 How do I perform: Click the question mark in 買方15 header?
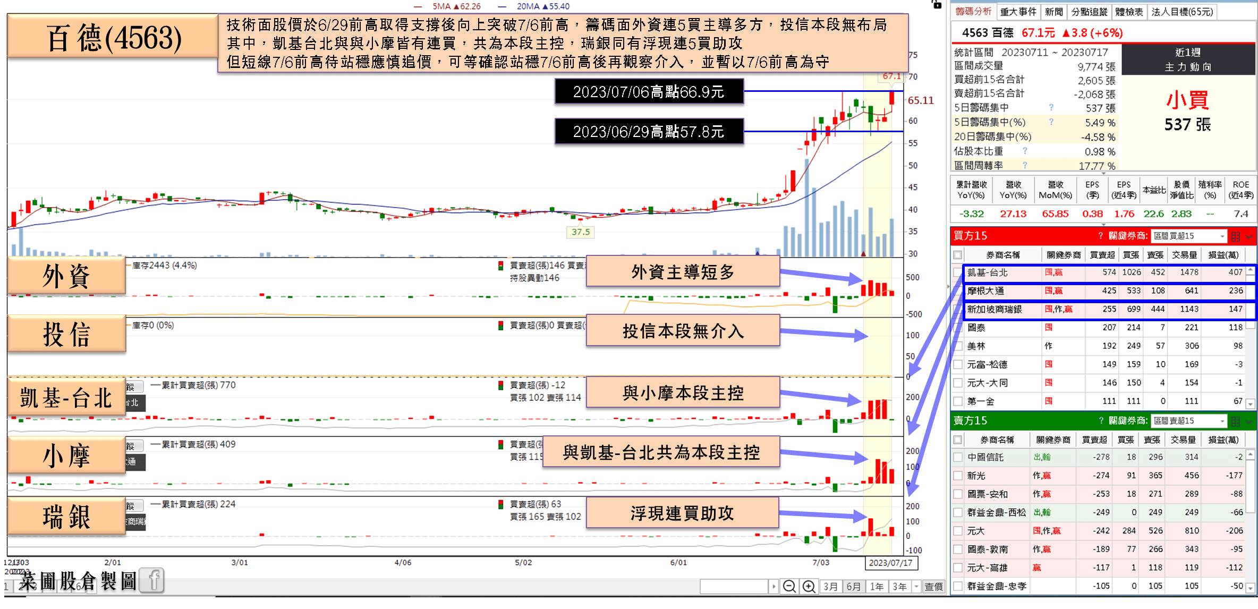[x=1101, y=236]
